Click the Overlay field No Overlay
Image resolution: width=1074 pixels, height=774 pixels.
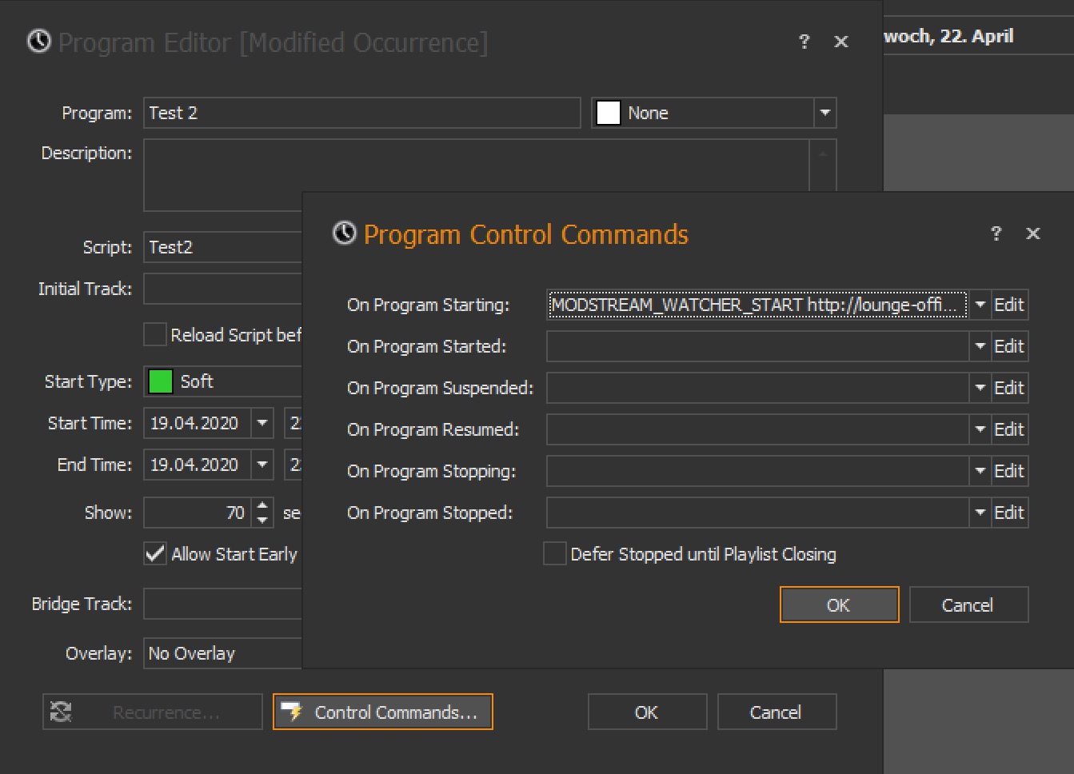223,653
